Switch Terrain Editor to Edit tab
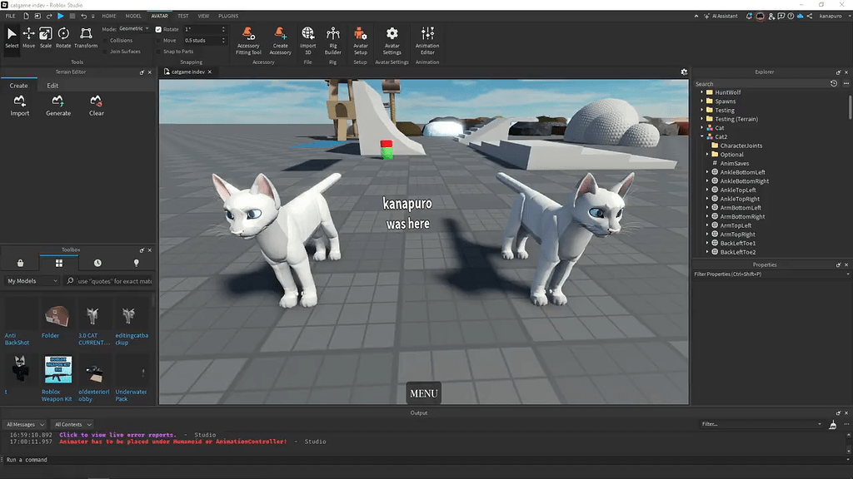Image resolution: width=853 pixels, height=479 pixels. click(x=52, y=86)
